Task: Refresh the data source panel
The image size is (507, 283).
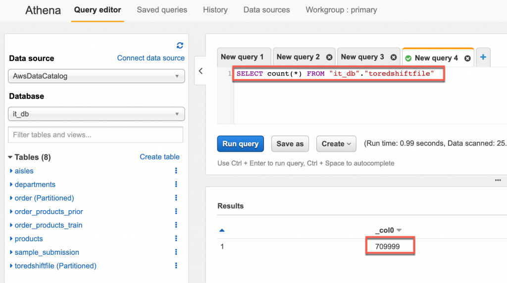Action: tap(180, 45)
